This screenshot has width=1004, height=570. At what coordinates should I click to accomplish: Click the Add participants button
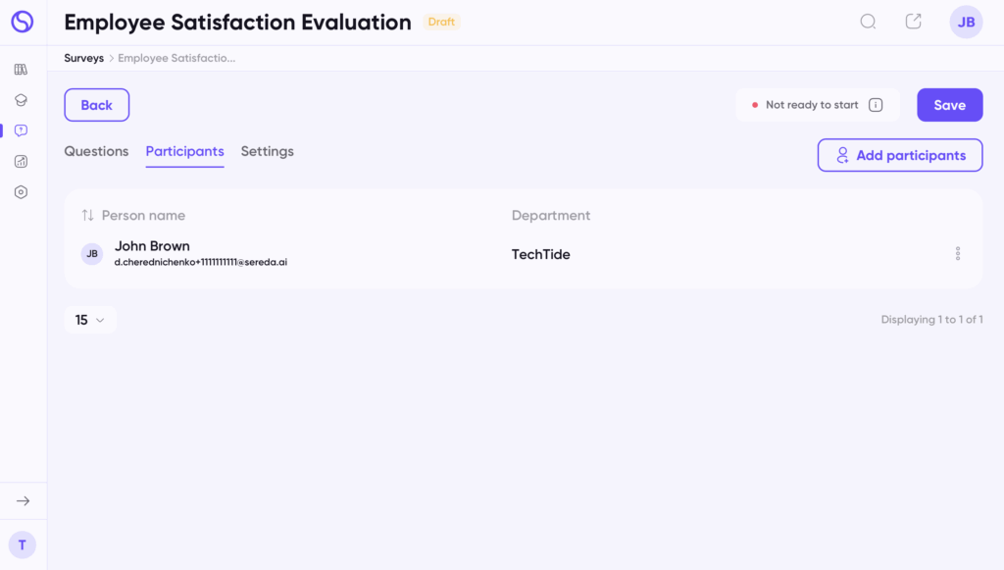(x=899, y=155)
